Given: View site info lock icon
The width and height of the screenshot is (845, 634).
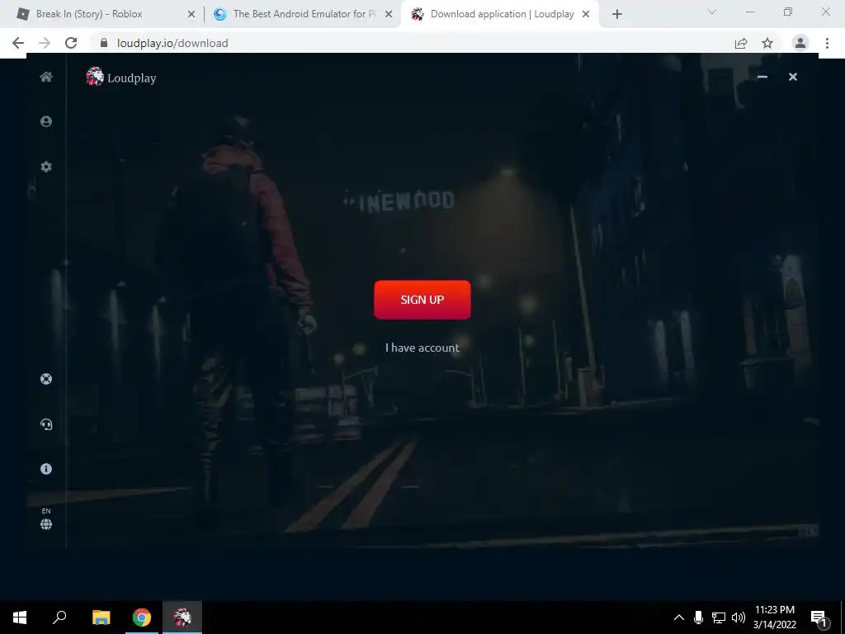Looking at the screenshot, I should pyautogui.click(x=104, y=43).
